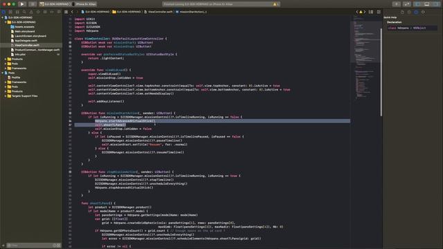Screen dimensions: 443x249
Task: Show the Test navigator
Action: point(38,12)
